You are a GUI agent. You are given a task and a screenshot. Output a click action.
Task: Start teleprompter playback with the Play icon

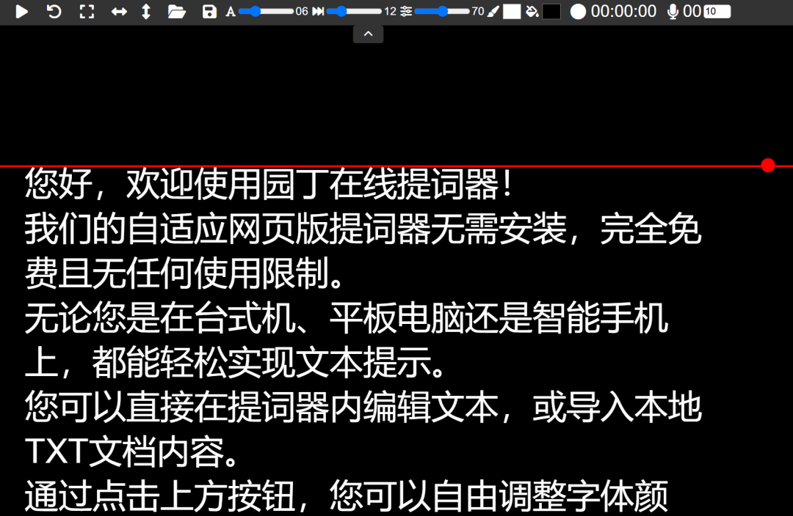pyautogui.click(x=21, y=11)
